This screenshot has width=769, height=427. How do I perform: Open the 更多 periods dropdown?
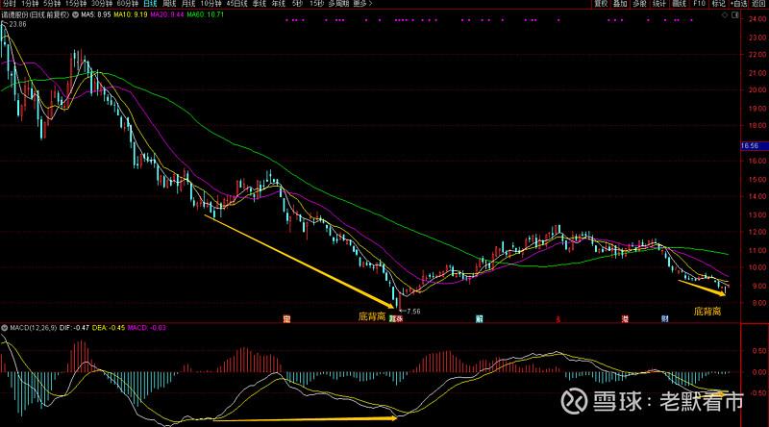(361, 5)
